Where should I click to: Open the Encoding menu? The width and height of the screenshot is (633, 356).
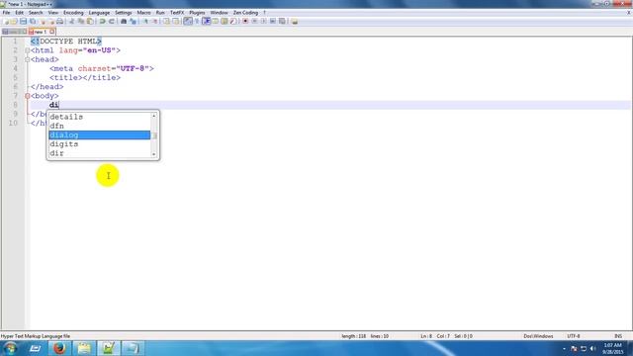pyautogui.click(x=73, y=13)
